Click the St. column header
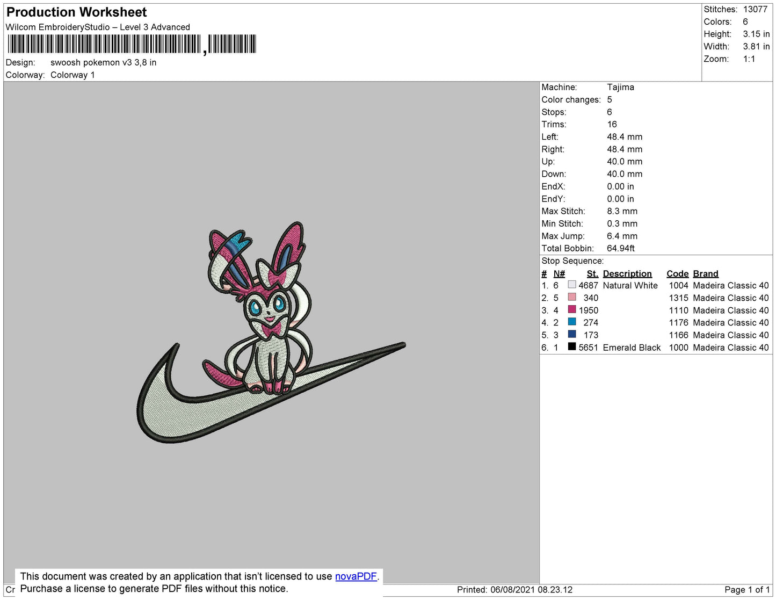 592,273
